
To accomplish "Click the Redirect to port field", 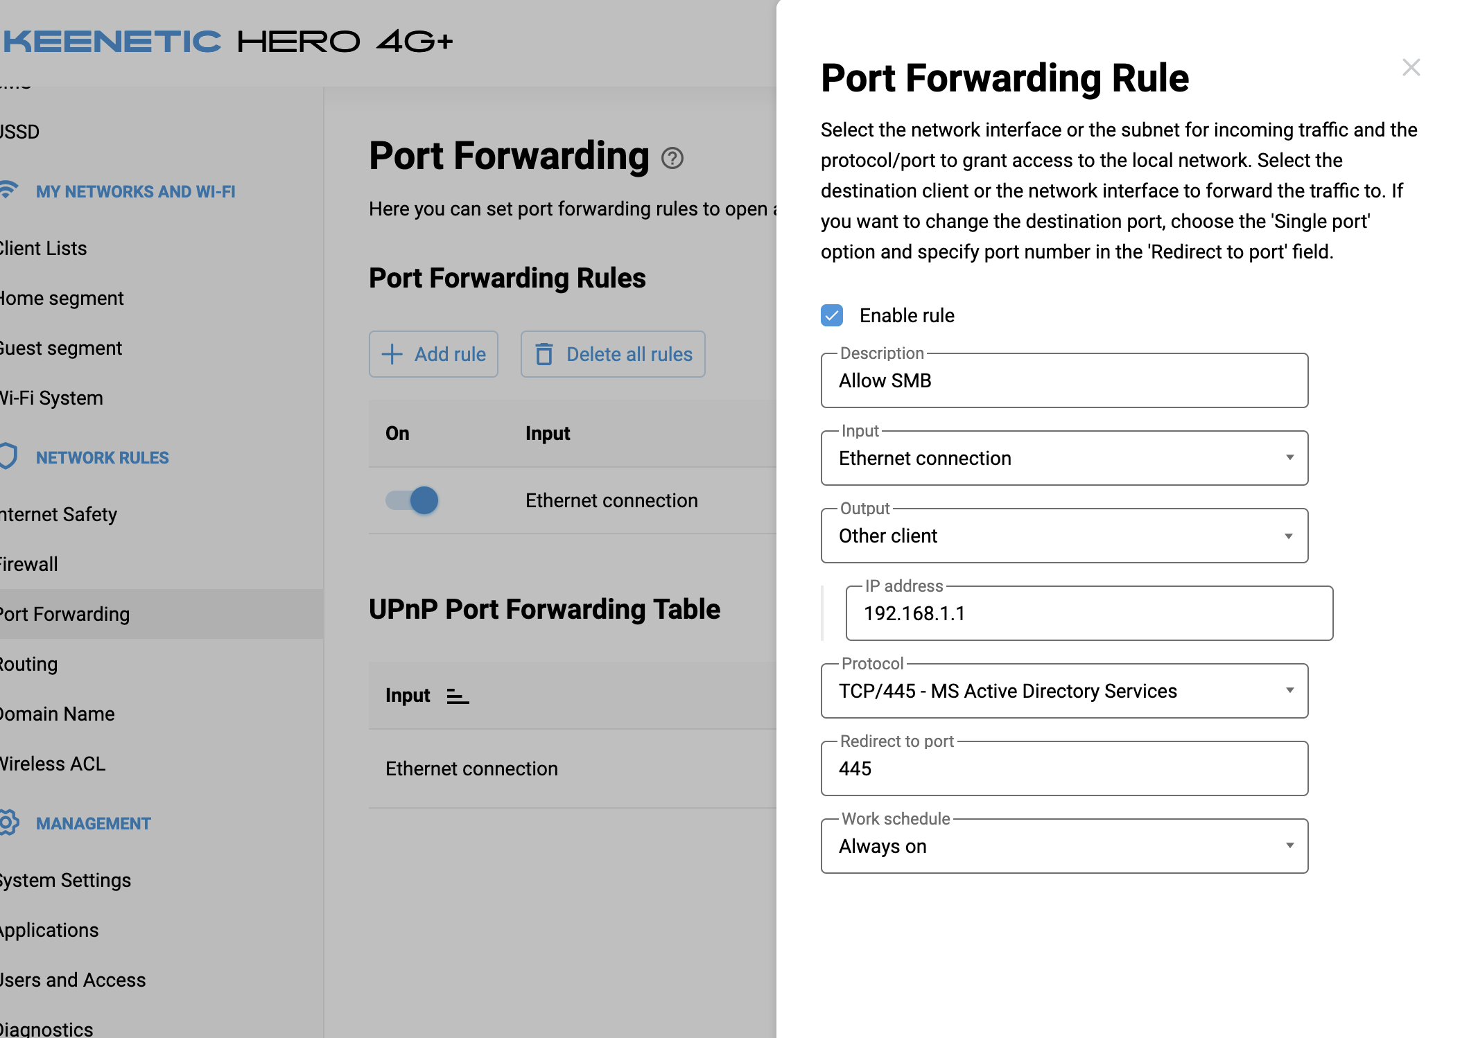I will (x=1064, y=768).
